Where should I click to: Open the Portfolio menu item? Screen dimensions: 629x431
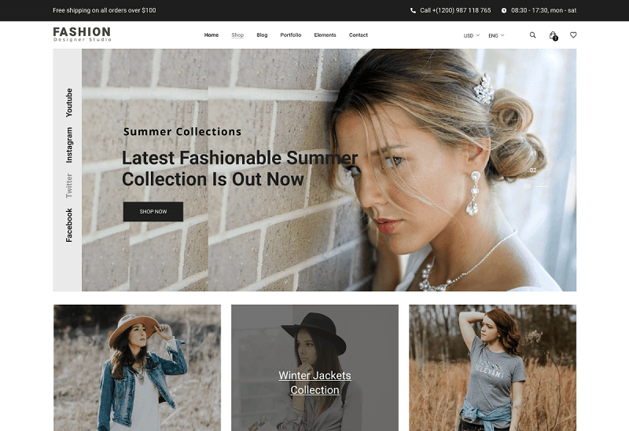[290, 35]
